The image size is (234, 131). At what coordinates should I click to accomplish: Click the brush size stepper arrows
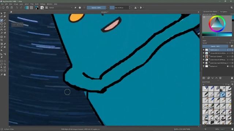pos(129,8)
